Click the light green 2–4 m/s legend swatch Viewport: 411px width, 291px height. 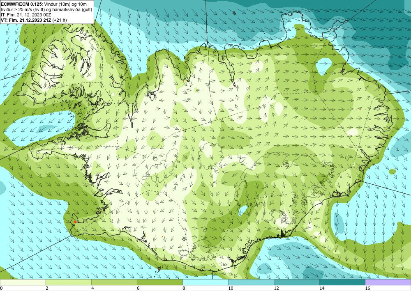(x=68, y=282)
